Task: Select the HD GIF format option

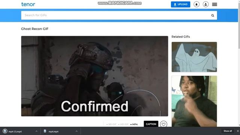Action: [123, 124]
